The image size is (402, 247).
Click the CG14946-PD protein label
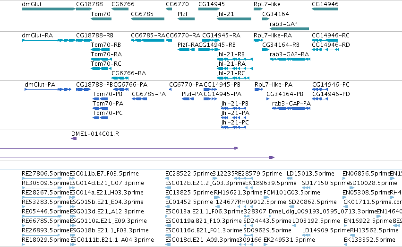coord(331,94)
